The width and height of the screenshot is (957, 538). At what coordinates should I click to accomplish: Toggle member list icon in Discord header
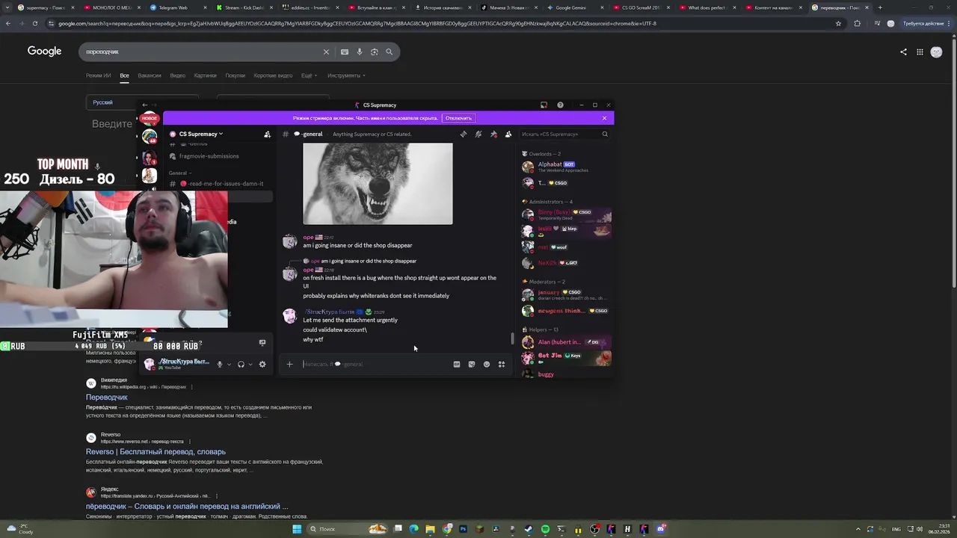click(x=508, y=134)
